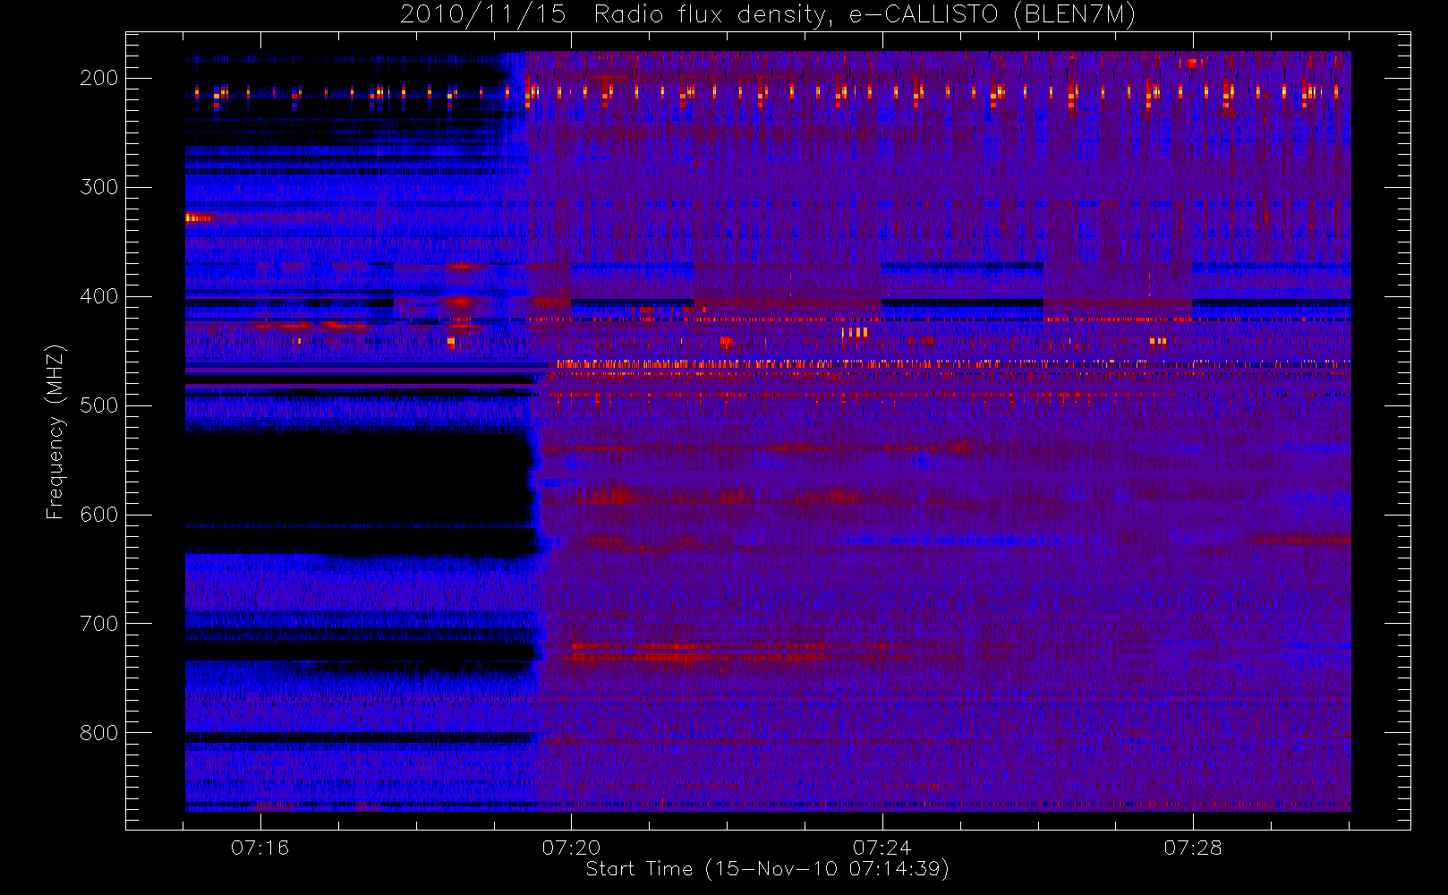Image resolution: width=1448 pixels, height=895 pixels.
Task: Click the plot title '2010/11/15 Radio flux density, e-CALLISTO (BLEN7M)'
Action: pyautogui.click(x=768, y=15)
